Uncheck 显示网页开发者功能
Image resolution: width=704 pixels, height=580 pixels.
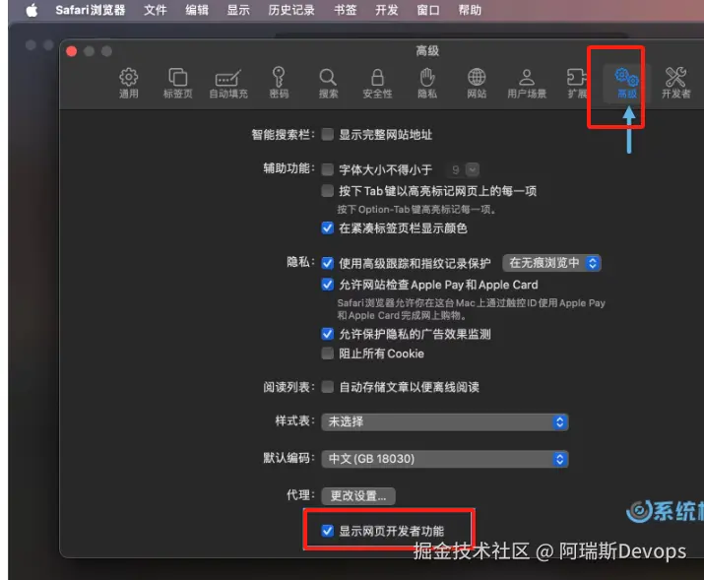pos(328,531)
